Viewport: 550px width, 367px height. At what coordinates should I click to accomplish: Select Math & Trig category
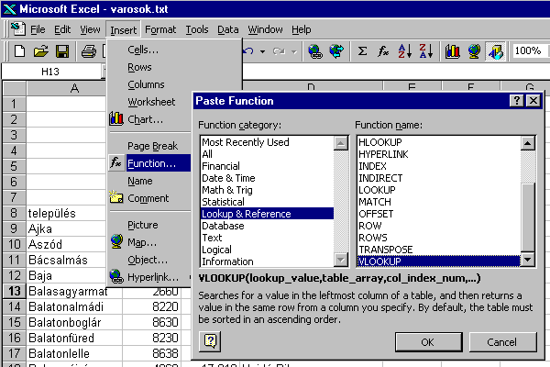[x=267, y=190]
